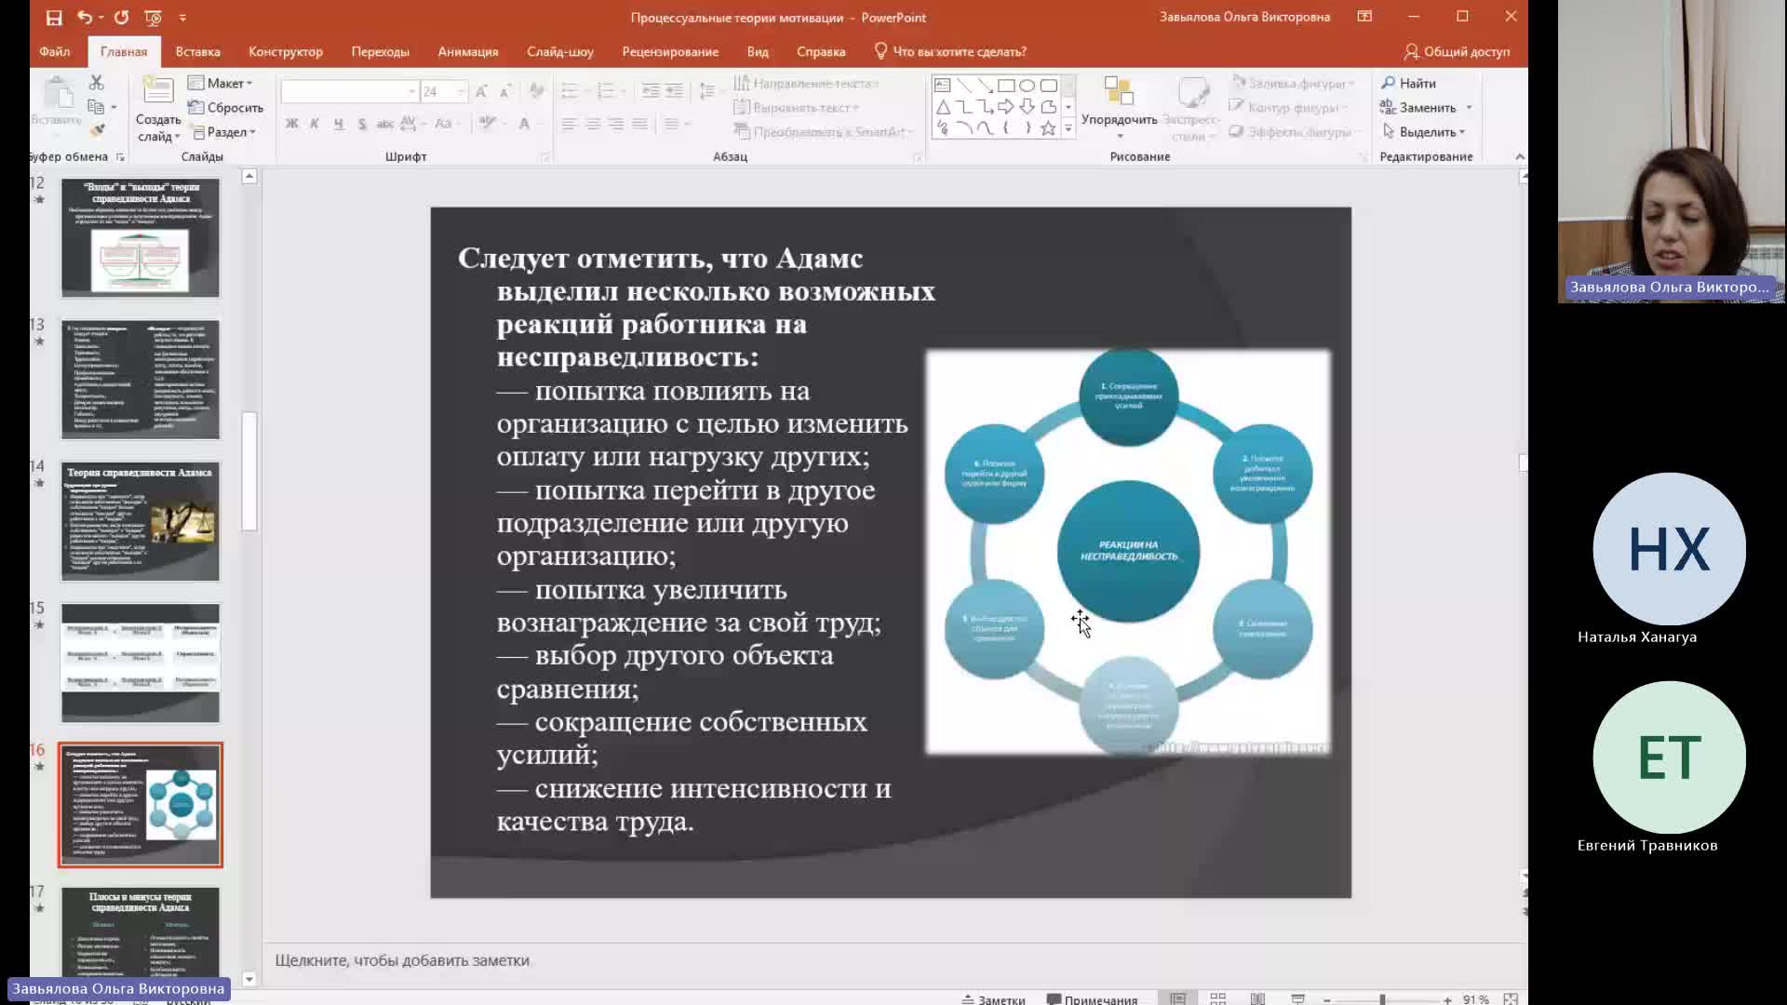Screen dimensions: 1787x1005
Task: Toggle strikethrough (abc)
Action: point(384,123)
